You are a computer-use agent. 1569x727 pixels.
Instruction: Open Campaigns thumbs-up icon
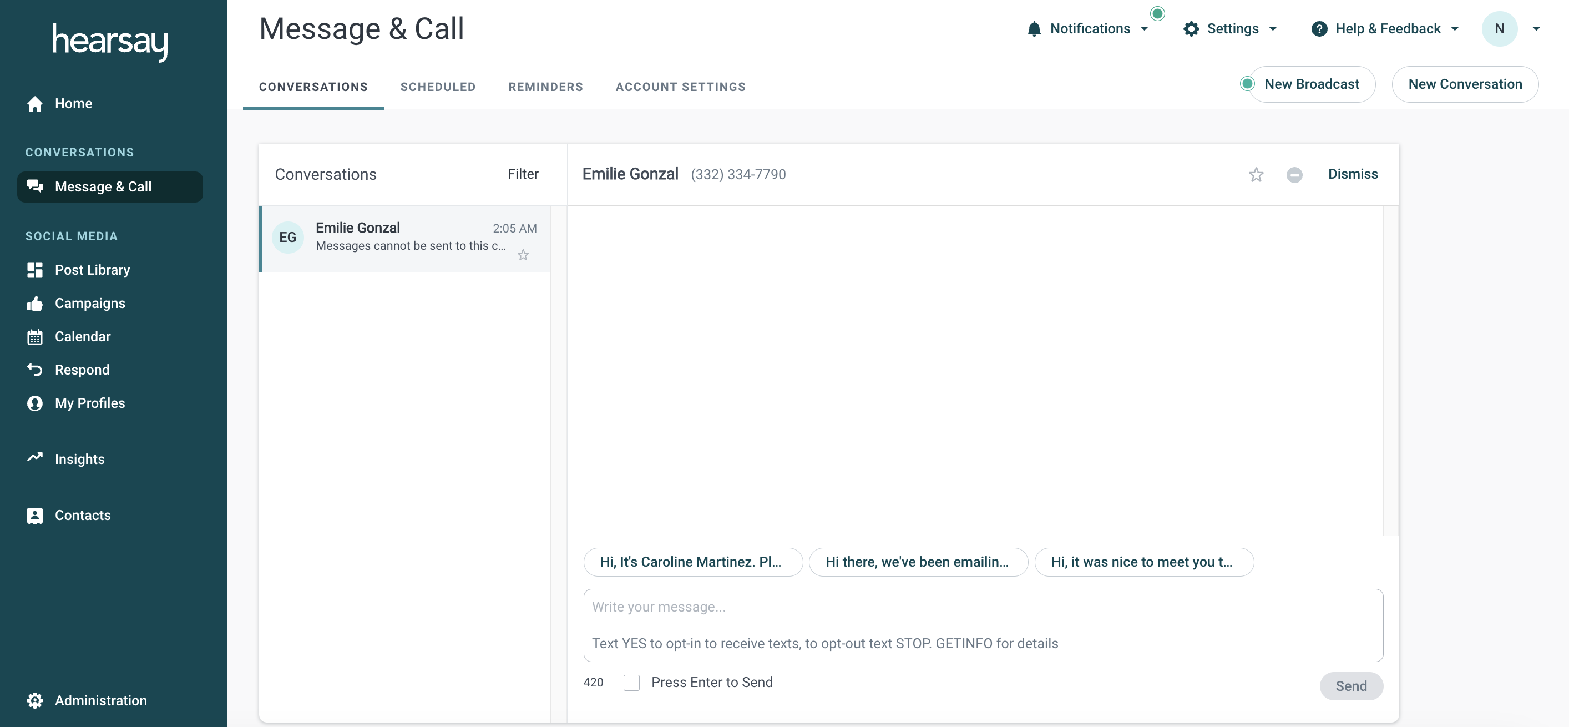click(35, 304)
